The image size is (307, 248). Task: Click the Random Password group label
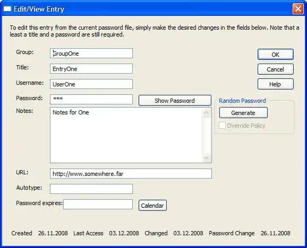tap(242, 101)
